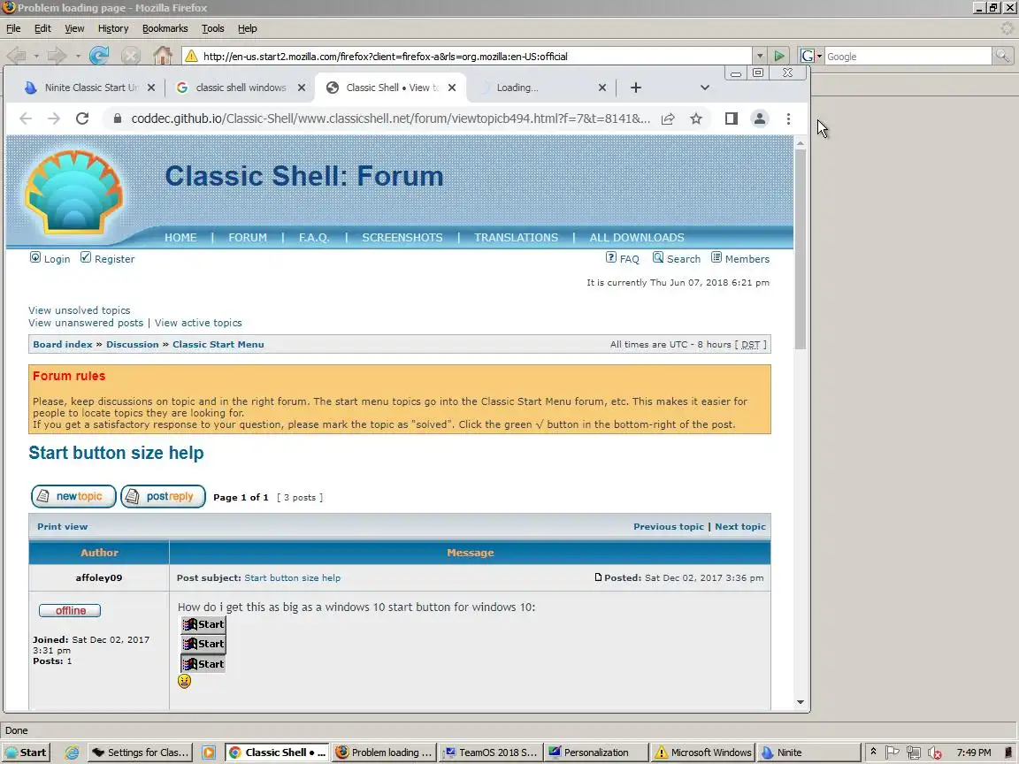Go to Board index breadcrumb
This screenshot has width=1019, height=764.
click(63, 344)
